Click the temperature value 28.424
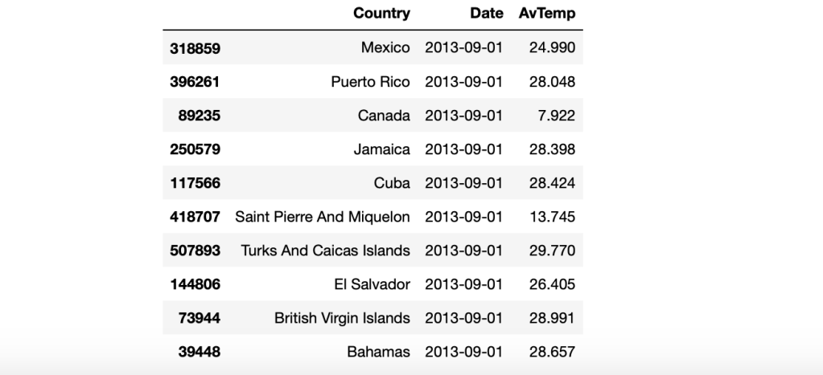The image size is (823, 375). (x=552, y=183)
